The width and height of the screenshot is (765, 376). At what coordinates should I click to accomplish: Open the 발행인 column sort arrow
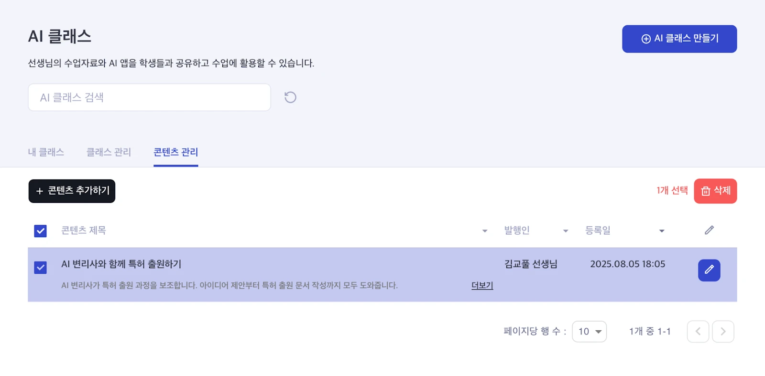click(566, 231)
